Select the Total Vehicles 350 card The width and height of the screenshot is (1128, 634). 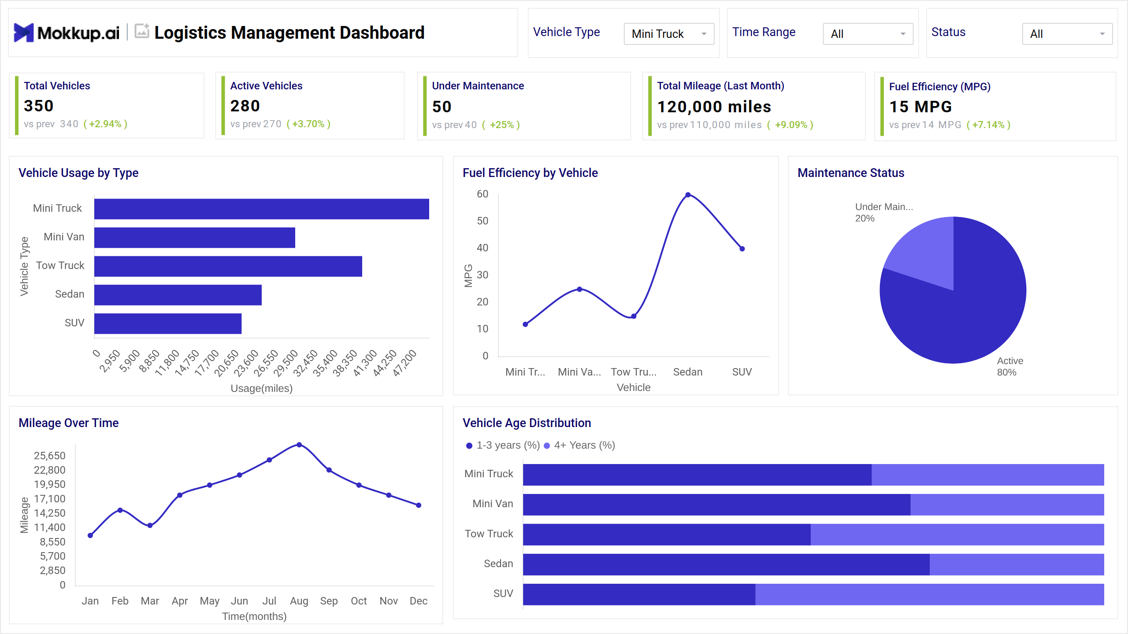pos(107,106)
